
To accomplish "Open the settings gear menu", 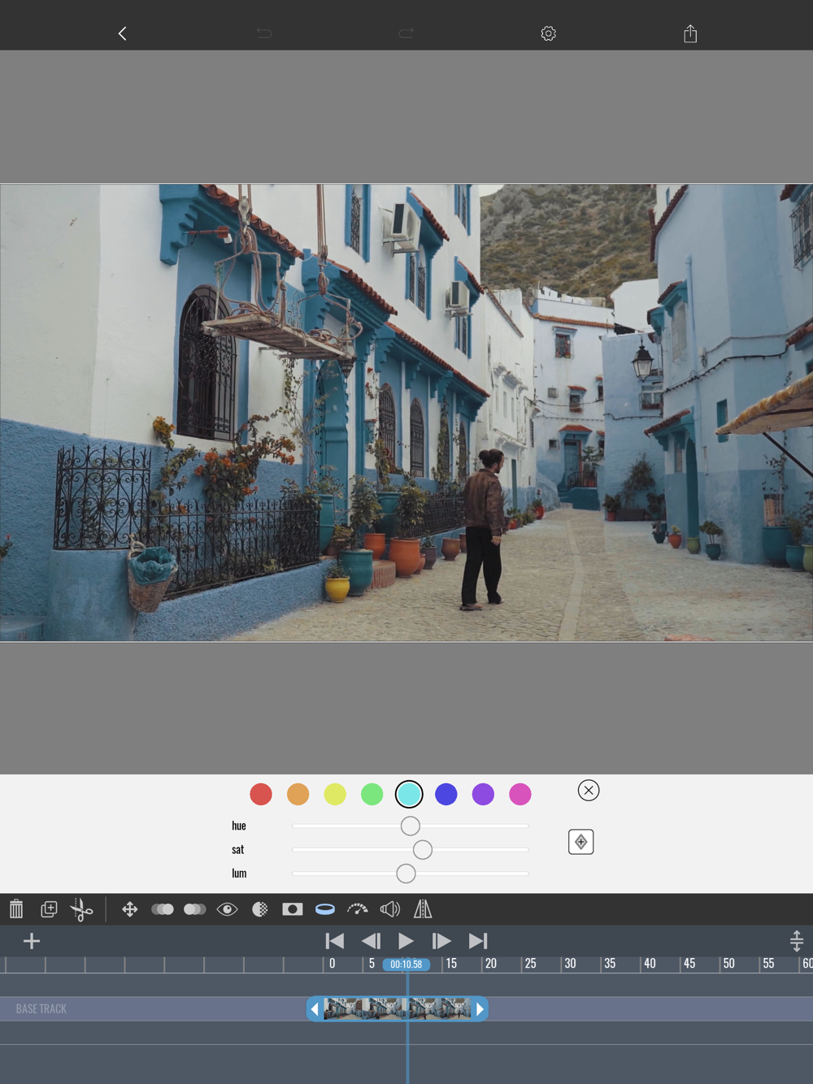I will (x=548, y=33).
